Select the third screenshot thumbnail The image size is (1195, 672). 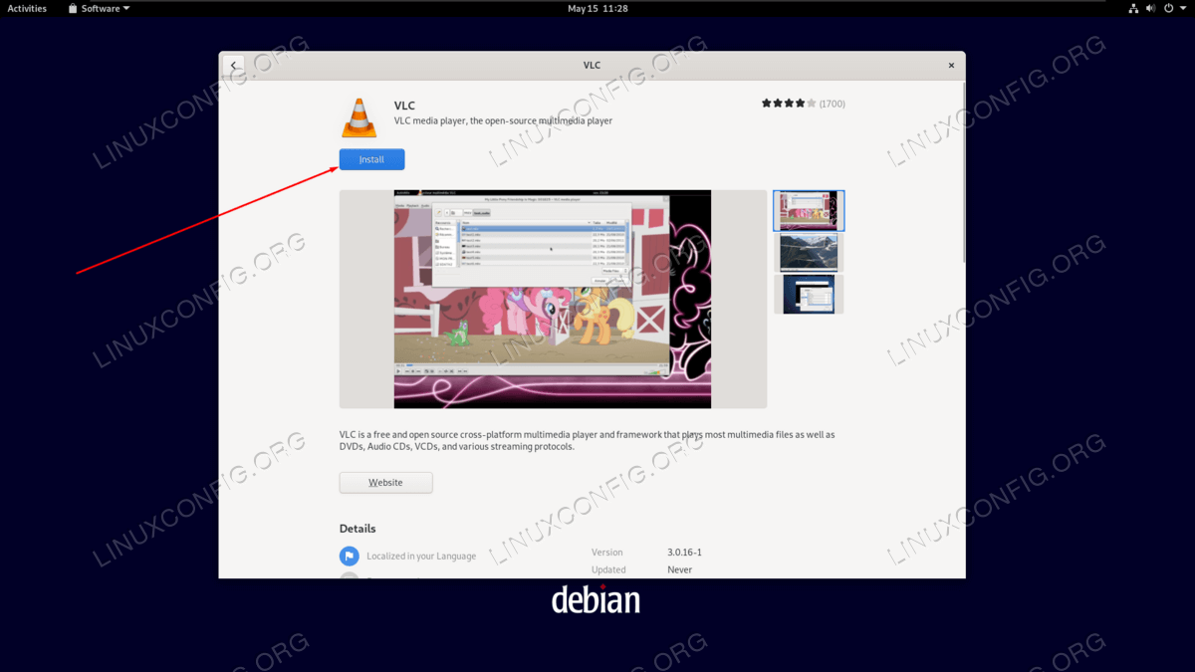click(x=809, y=295)
